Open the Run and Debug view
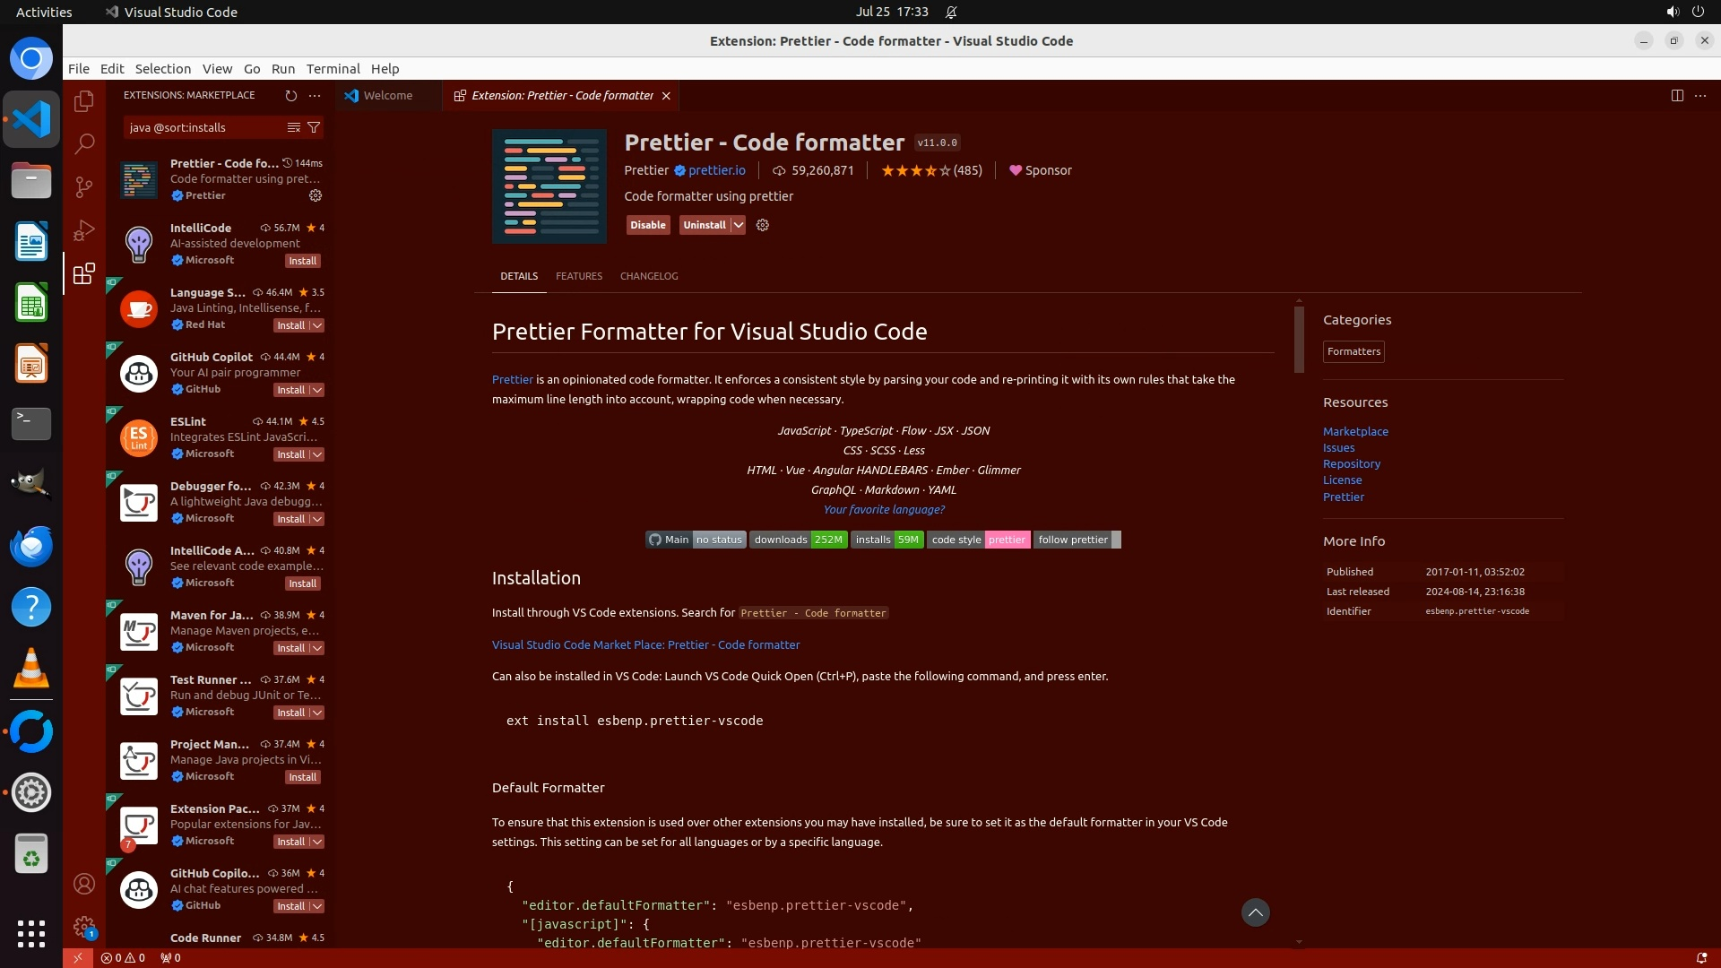Screen dimensions: 1721x968 (x=84, y=230)
